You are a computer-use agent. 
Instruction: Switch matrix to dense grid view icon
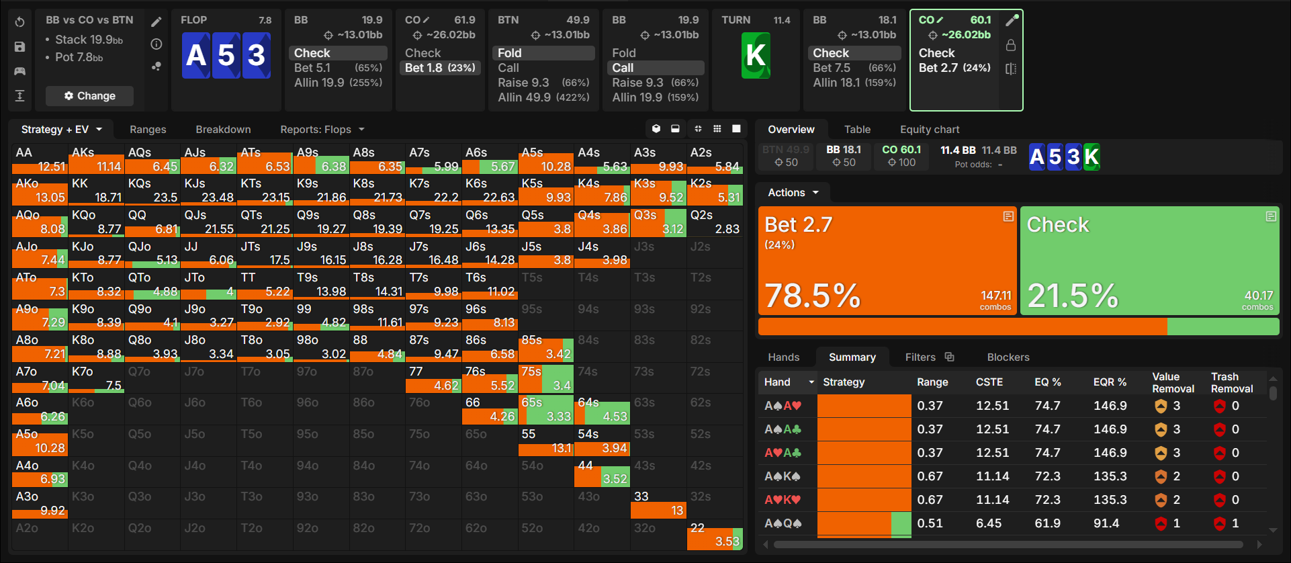click(x=717, y=129)
